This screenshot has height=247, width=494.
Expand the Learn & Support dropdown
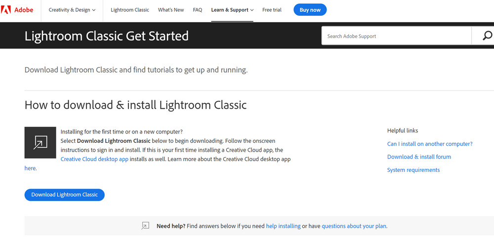232,10
